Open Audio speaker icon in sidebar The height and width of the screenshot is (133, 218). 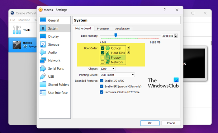pos(43,53)
